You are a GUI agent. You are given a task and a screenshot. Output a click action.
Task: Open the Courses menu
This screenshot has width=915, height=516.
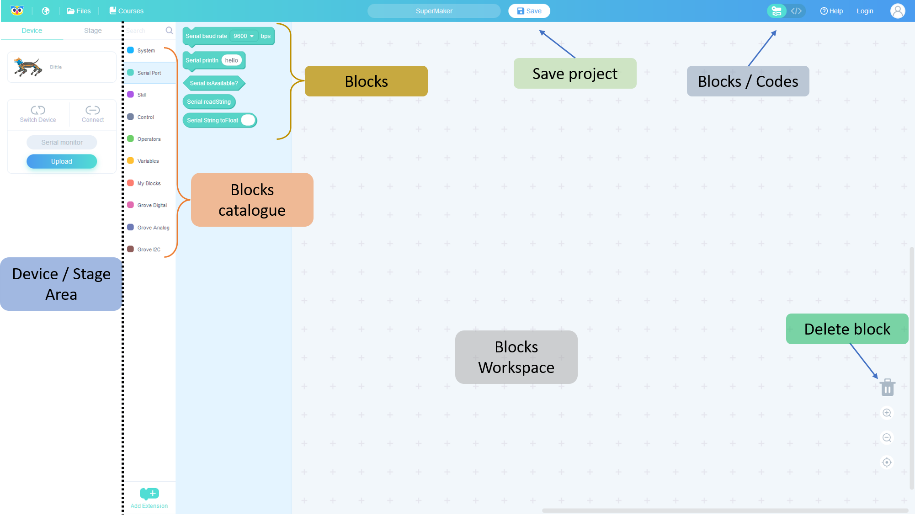click(x=126, y=11)
